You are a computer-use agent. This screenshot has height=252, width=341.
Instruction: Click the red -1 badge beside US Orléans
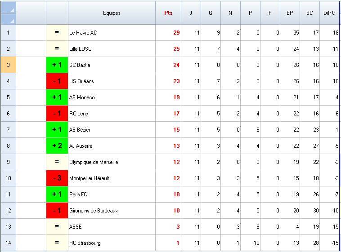[57, 81]
